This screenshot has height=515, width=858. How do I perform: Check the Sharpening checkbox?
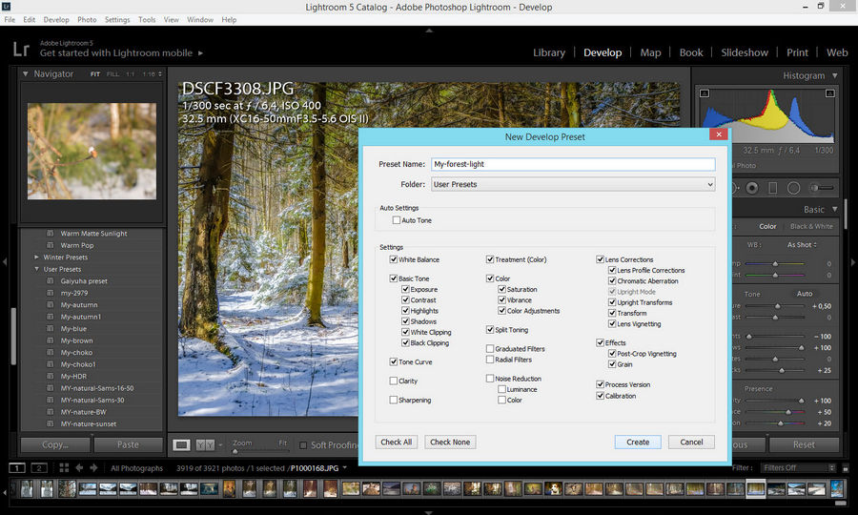click(394, 400)
